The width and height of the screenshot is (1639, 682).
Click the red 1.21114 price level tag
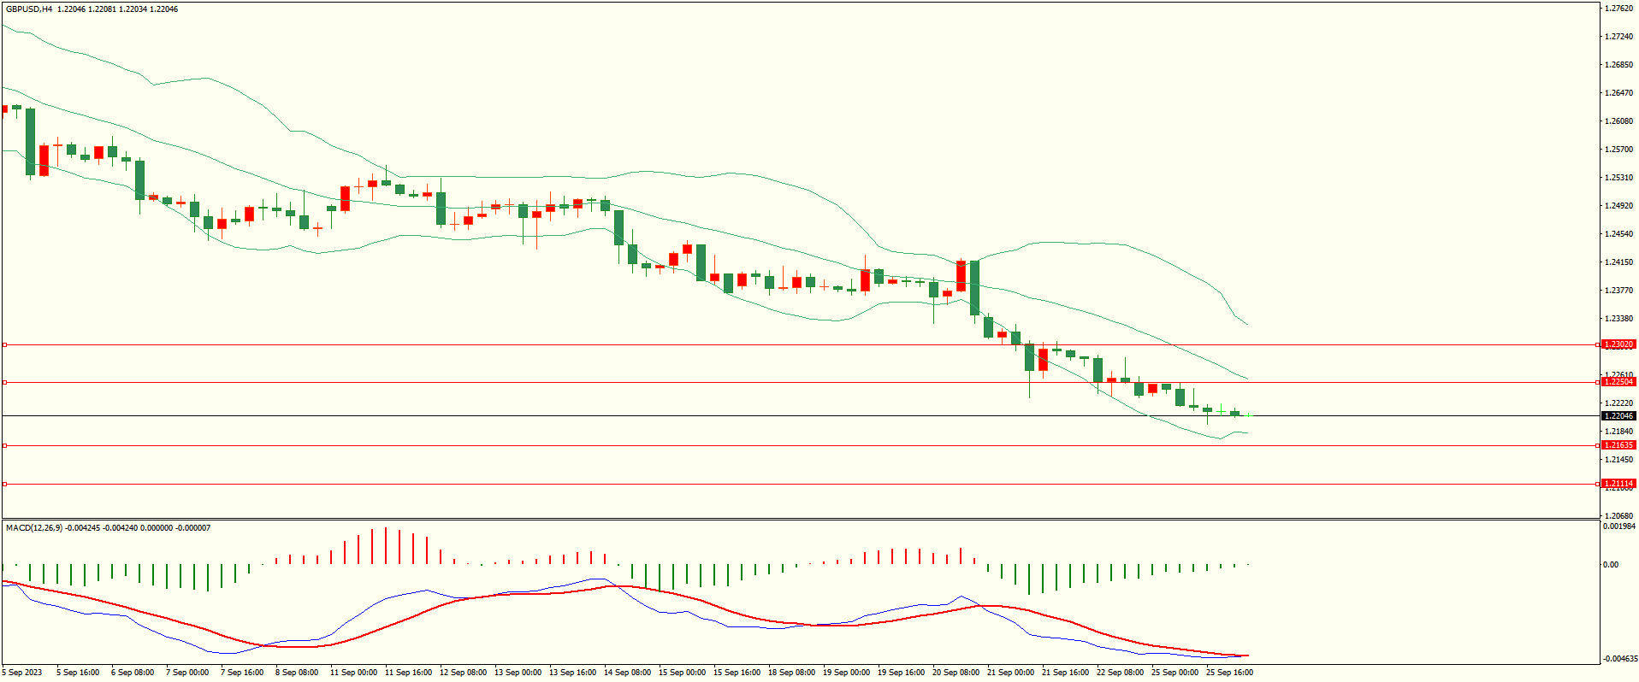(1618, 484)
